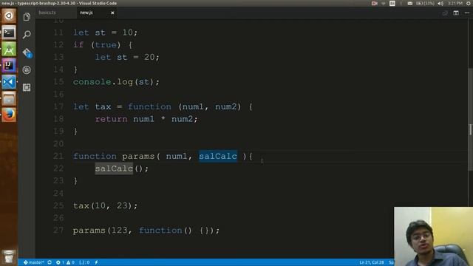Screen dimensions: 473x266
Task: Select the new.js editor tab
Action: coord(86,13)
